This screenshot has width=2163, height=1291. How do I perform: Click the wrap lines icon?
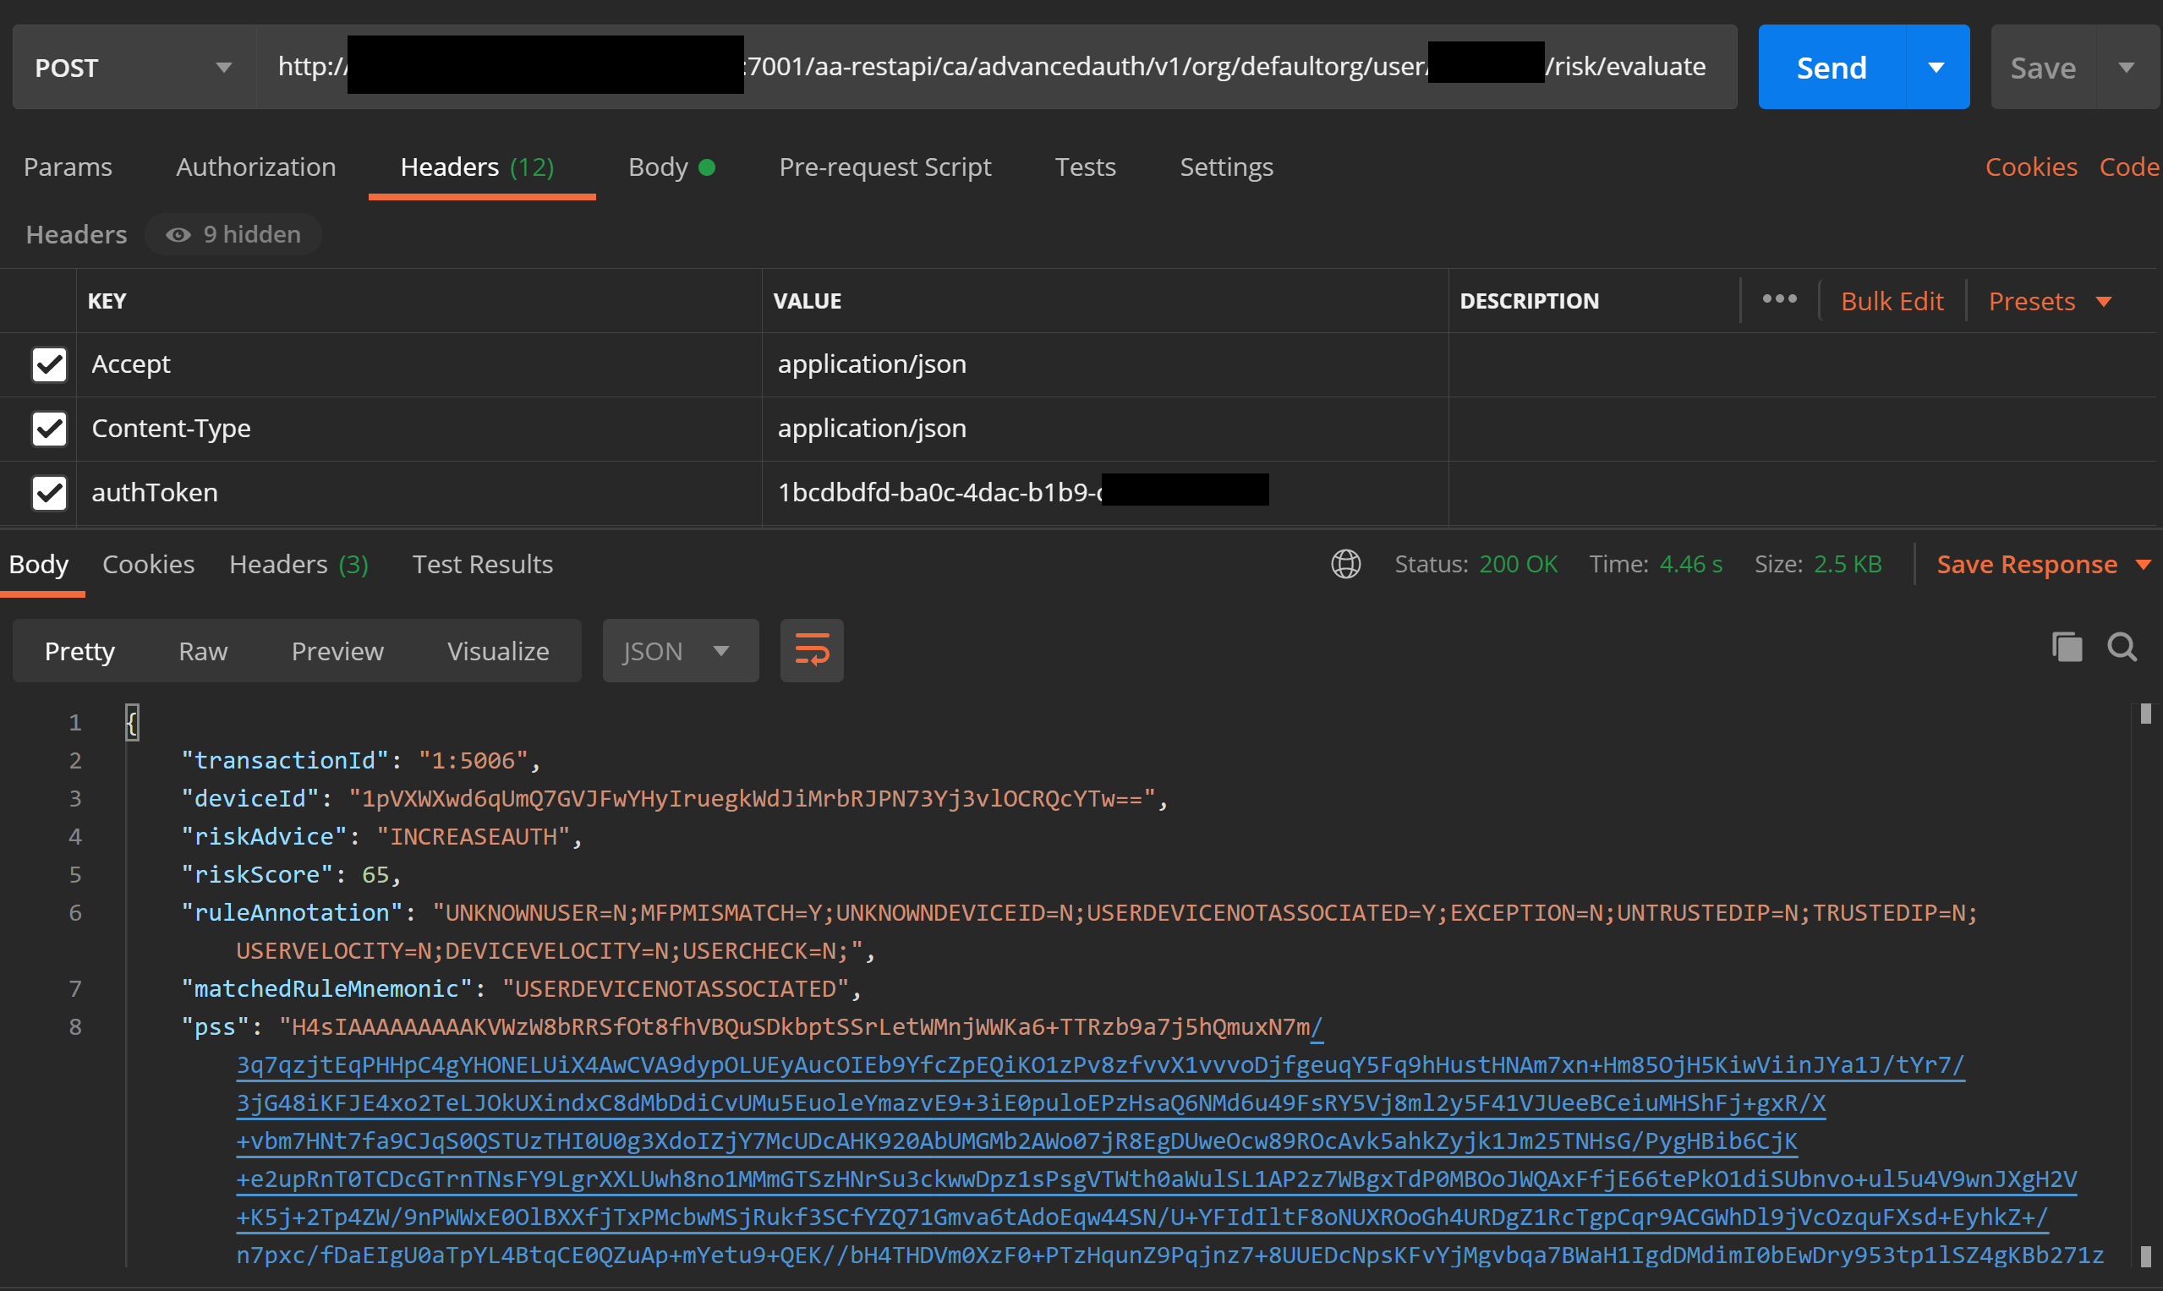[811, 650]
